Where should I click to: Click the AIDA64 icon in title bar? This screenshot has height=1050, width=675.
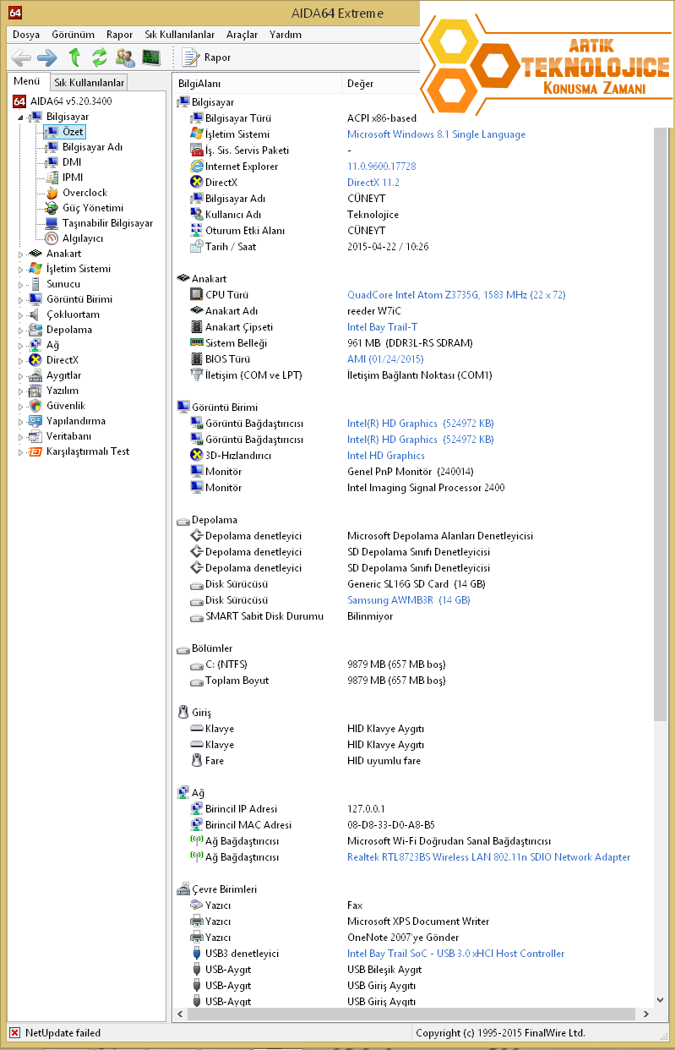tap(16, 13)
